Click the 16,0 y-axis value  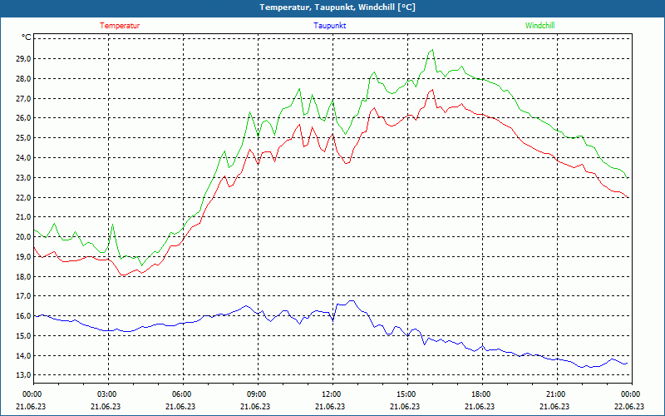pyautogui.click(x=24, y=316)
